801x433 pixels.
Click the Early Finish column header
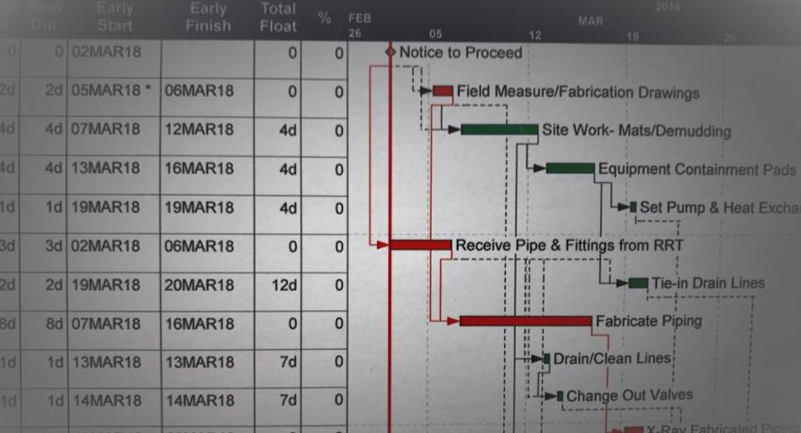point(208,18)
